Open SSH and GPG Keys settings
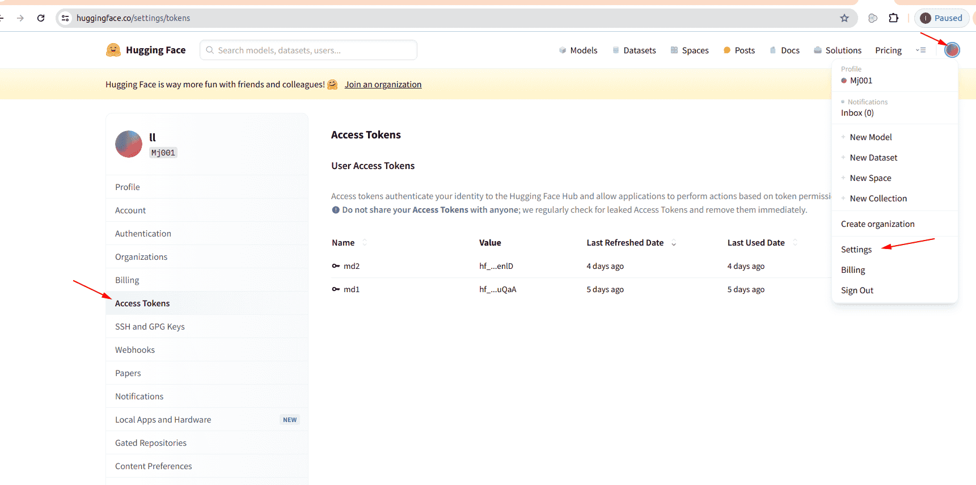976x485 pixels. point(150,327)
